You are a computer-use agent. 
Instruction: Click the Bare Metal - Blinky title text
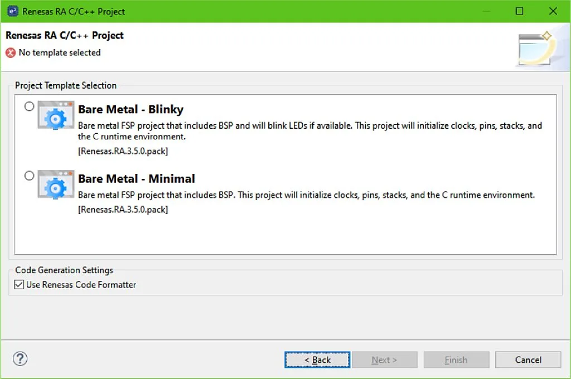click(x=130, y=109)
